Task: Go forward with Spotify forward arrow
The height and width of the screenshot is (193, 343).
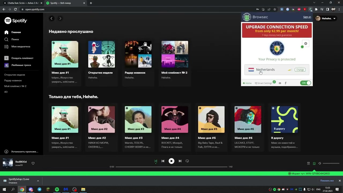Action: tap(60, 18)
